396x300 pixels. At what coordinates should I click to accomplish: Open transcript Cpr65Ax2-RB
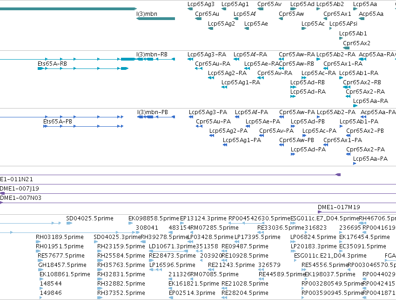click(x=362, y=82)
